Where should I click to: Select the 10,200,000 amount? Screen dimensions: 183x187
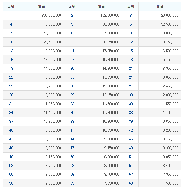click(x=170, y=130)
